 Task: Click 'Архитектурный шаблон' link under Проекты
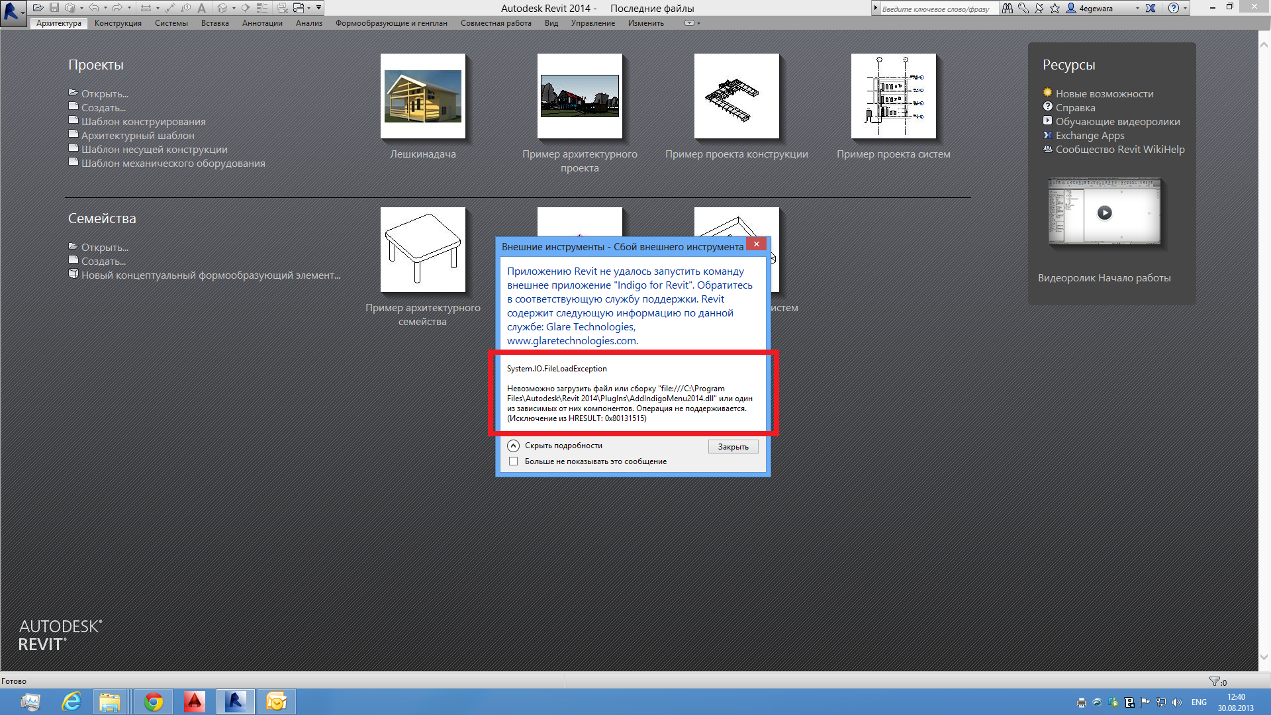[138, 136]
